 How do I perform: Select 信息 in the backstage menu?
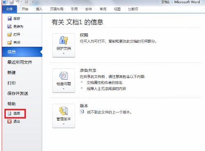[22, 52]
